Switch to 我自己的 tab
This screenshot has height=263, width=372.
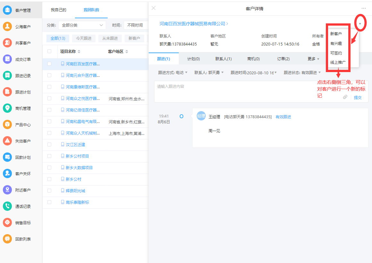(x=59, y=10)
